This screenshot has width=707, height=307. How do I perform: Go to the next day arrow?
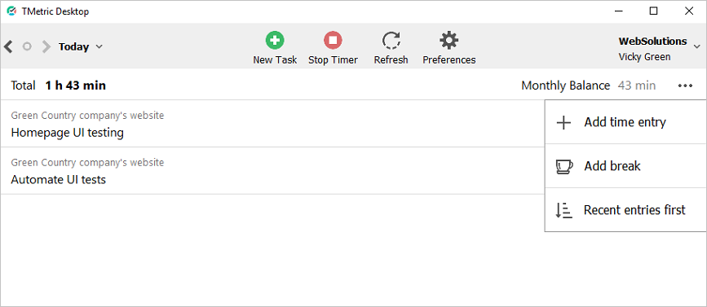tap(46, 46)
